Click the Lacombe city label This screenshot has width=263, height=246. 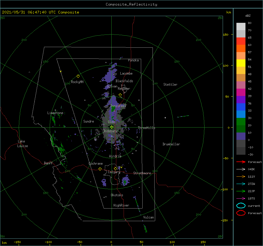126,73
